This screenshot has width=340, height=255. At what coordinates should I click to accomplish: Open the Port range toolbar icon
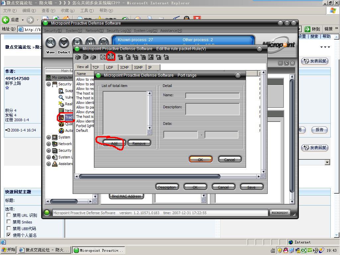tap(111, 57)
